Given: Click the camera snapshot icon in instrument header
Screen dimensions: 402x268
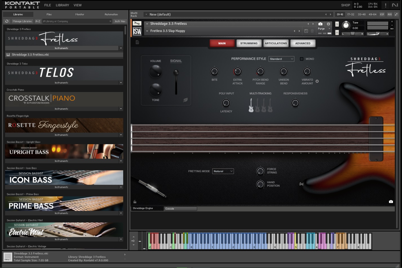Looking at the screenshot, I should click(x=320, y=24).
